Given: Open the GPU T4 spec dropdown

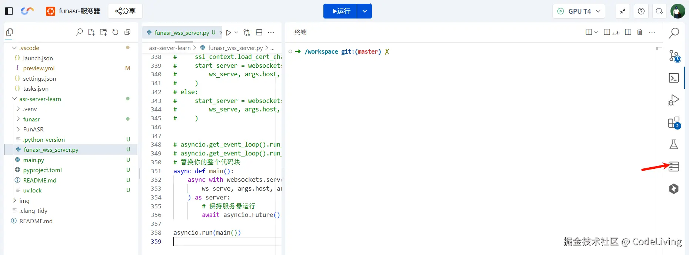Looking at the screenshot, I should coord(579,11).
